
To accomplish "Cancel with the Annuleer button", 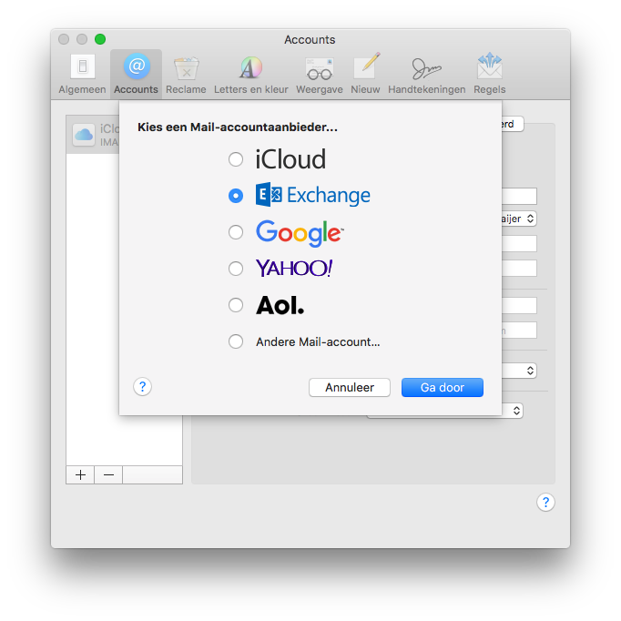I will pos(350,387).
